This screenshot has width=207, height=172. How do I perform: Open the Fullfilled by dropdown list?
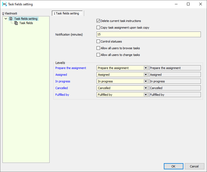coord(146,95)
